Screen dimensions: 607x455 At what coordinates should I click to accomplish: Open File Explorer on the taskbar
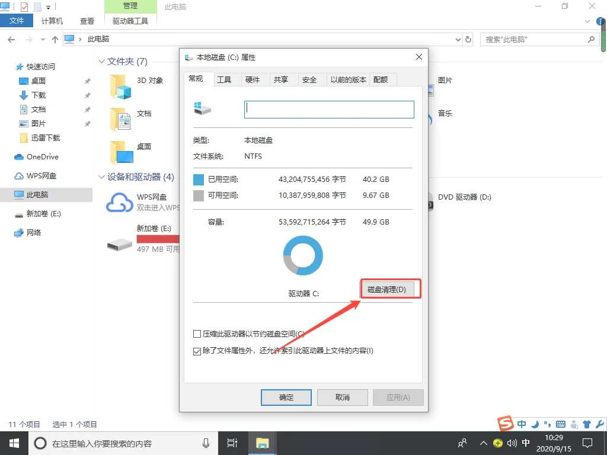click(x=262, y=443)
